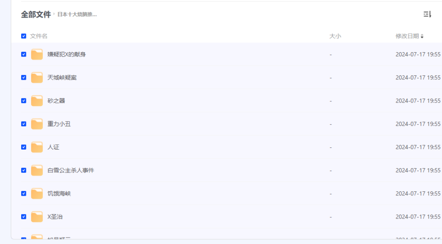Open the 重力小丑 folder name
The height and width of the screenshot is (244, 442).
59,124
